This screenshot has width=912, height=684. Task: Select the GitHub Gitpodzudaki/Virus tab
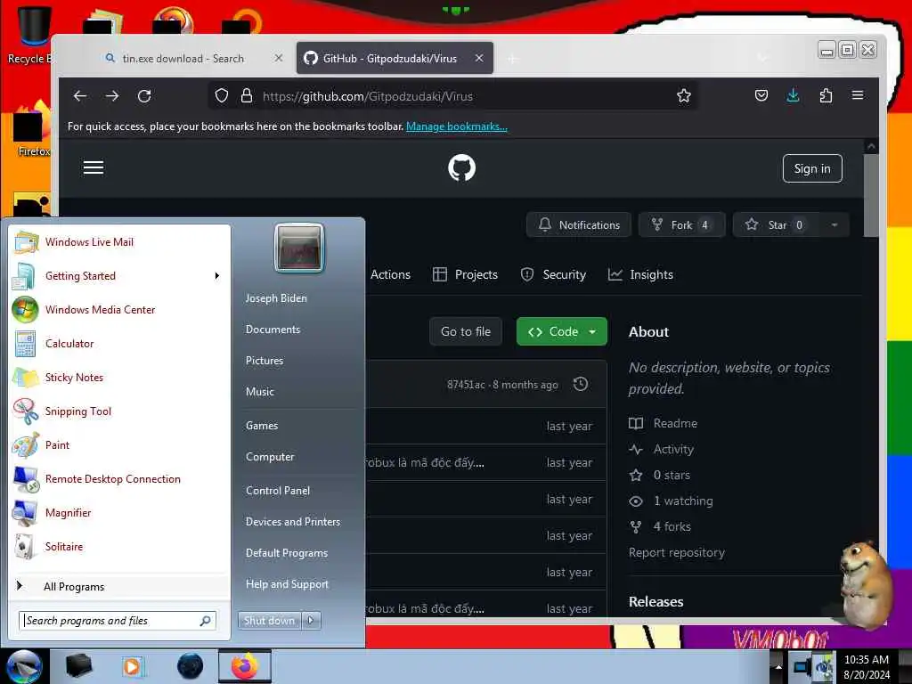coord(395,58)
